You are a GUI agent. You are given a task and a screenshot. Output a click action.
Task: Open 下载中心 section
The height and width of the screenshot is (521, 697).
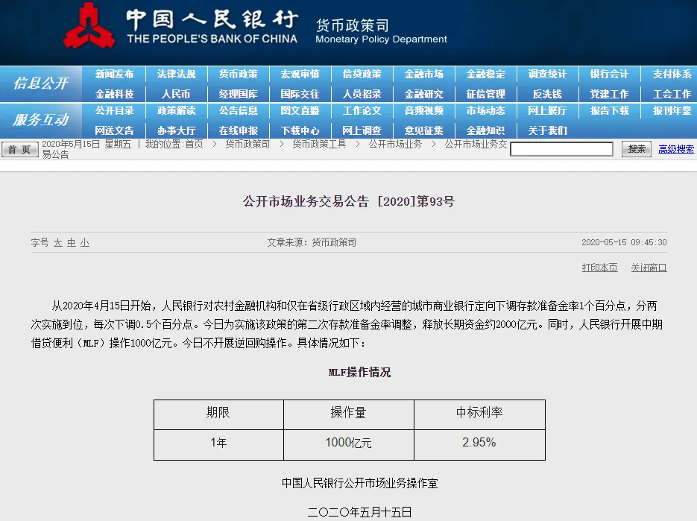point(300,130)
